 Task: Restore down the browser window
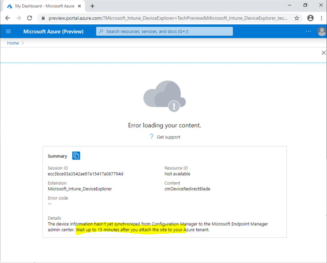coord(305,5)
